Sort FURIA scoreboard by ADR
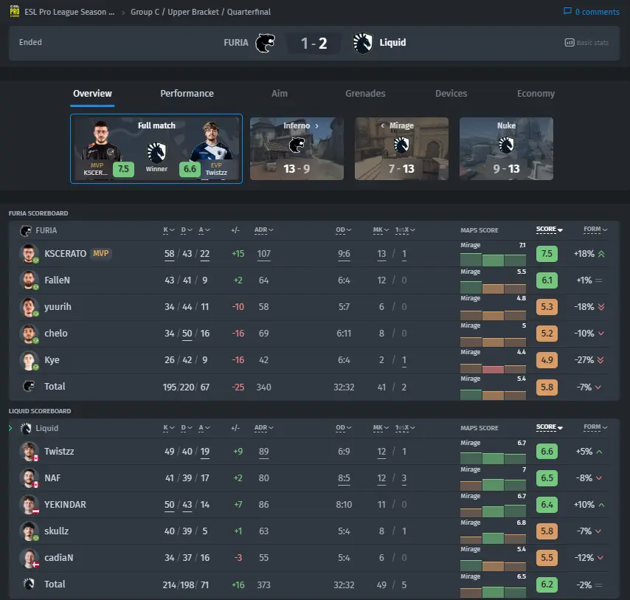 [x=263, y=230]
